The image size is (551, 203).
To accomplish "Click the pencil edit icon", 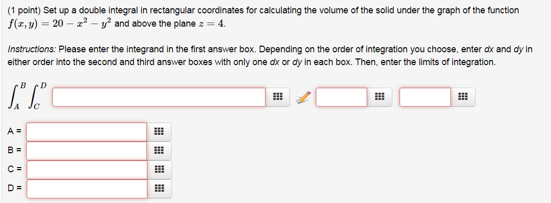I will (303, 97).
